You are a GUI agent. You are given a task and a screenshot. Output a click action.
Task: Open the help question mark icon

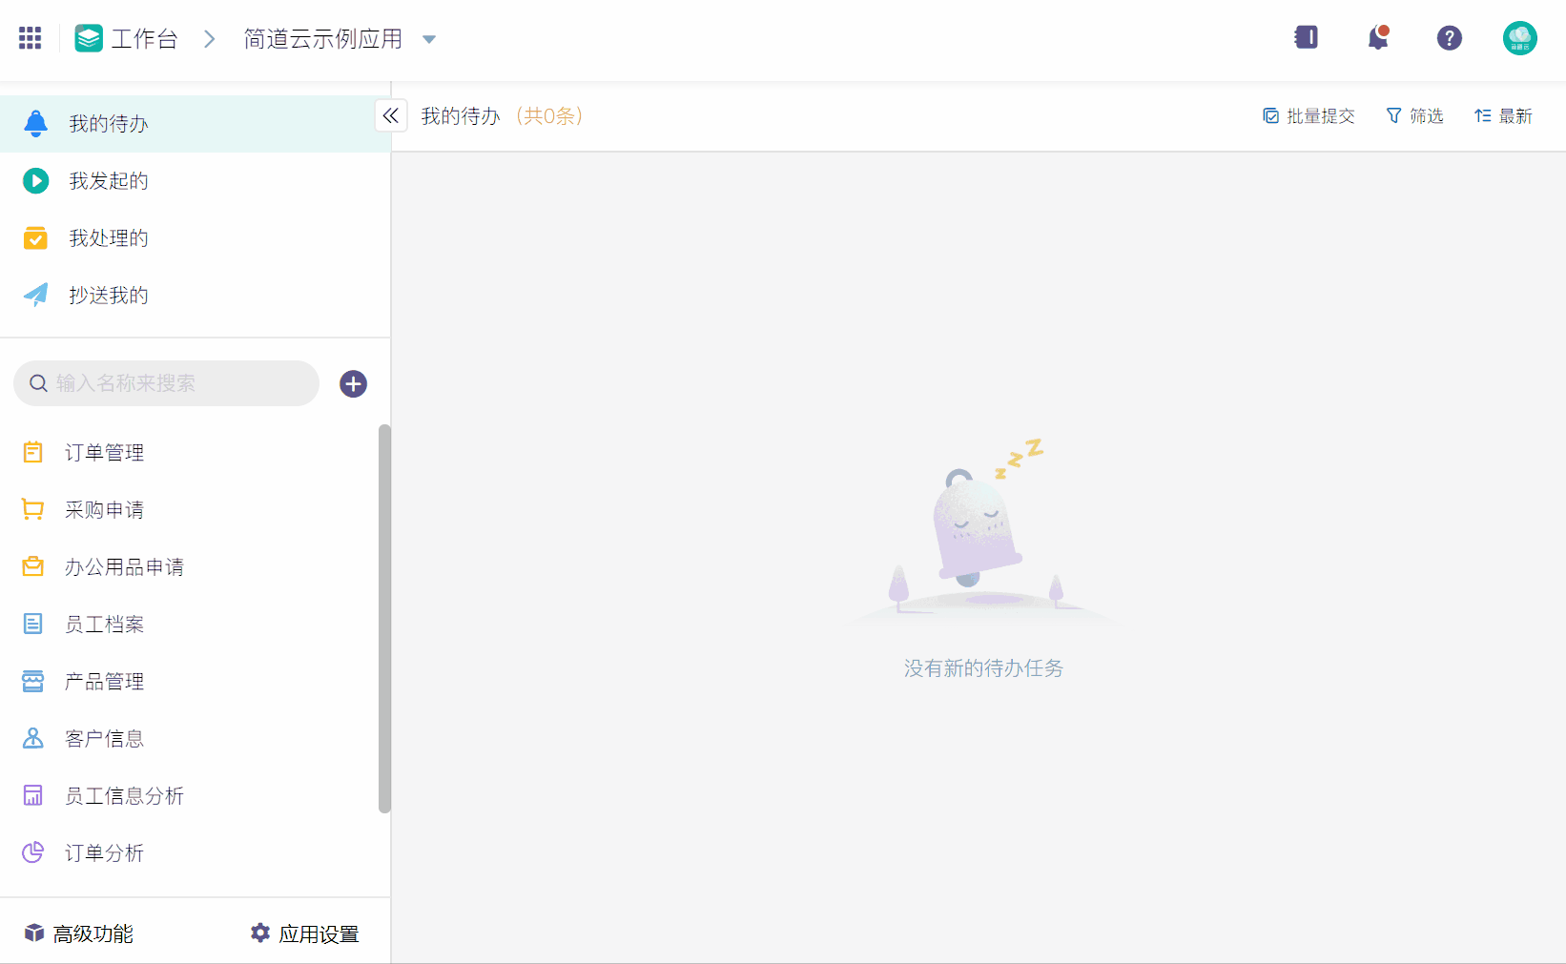(x=1449, y=38)
